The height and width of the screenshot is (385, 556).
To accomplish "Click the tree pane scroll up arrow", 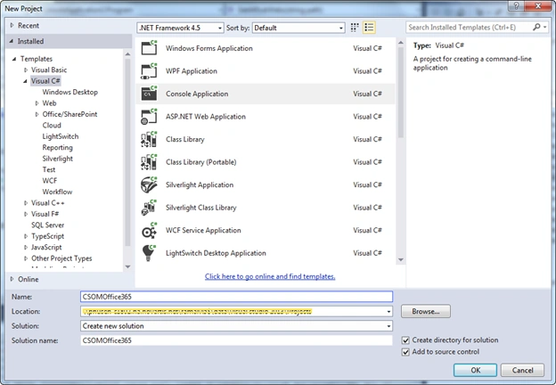I will pyautogui.click(x=127, y=53).
